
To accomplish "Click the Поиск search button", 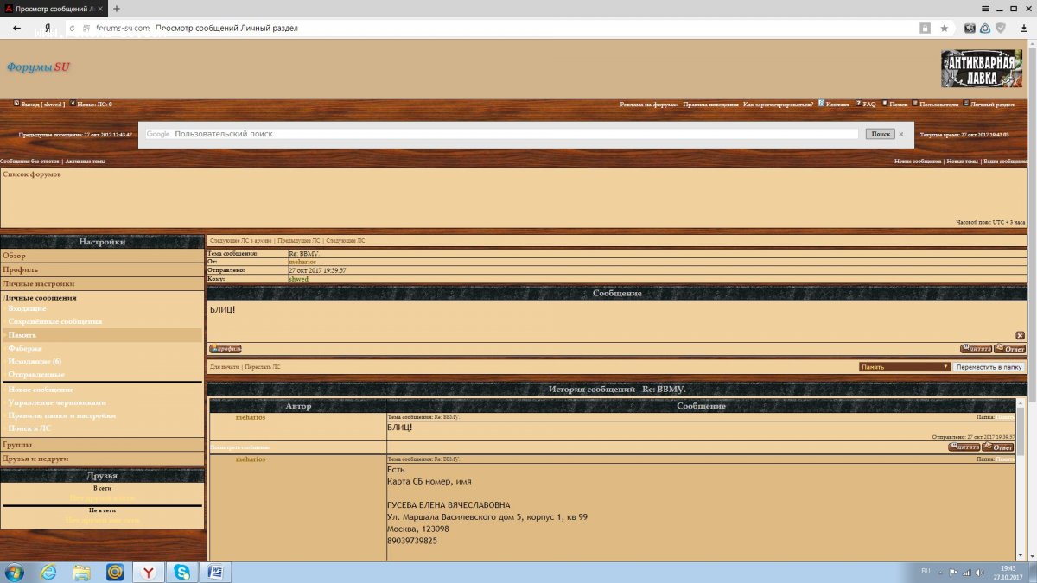I will pos(880,134).
